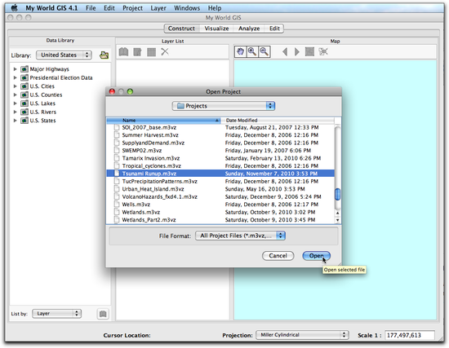The width and height of the screenshot is (449, 348).
Task: Switch to the Visualize tab
Action: [216, 29]
